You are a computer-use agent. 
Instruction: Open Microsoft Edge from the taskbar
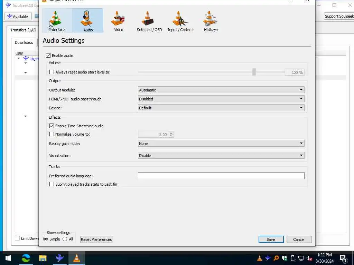point(26,258)
